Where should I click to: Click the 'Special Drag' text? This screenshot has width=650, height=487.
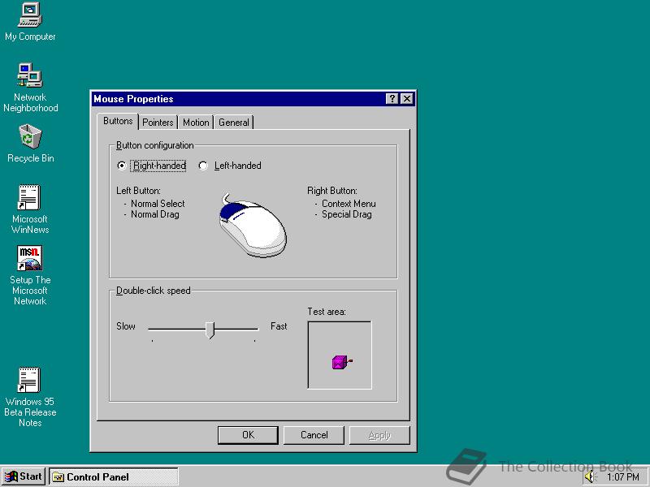[347, 214]
